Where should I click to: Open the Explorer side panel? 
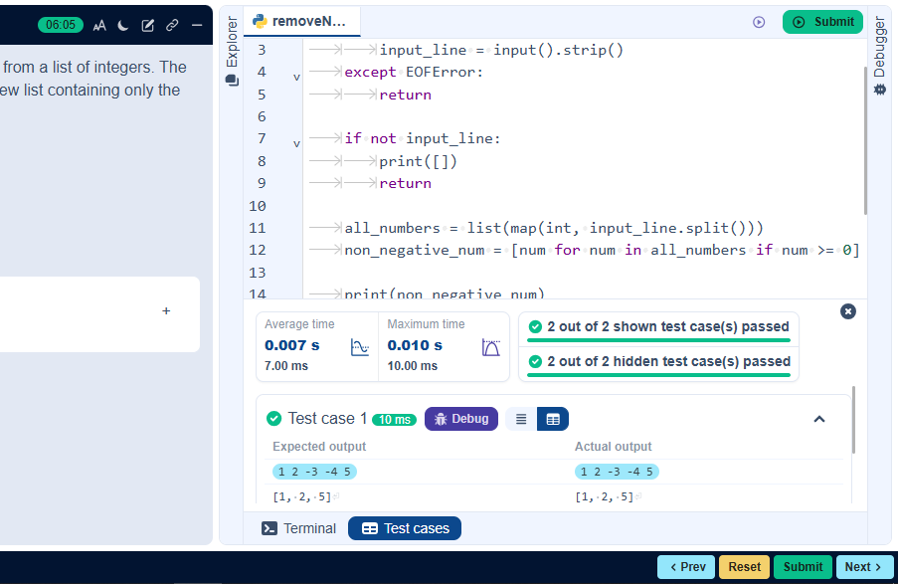(232, 51)
